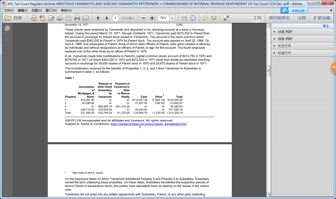Open the 窗口(W) menu
The height and width of the screenshot is (199, 336).
pyautogui.click(x=51, y=10)
